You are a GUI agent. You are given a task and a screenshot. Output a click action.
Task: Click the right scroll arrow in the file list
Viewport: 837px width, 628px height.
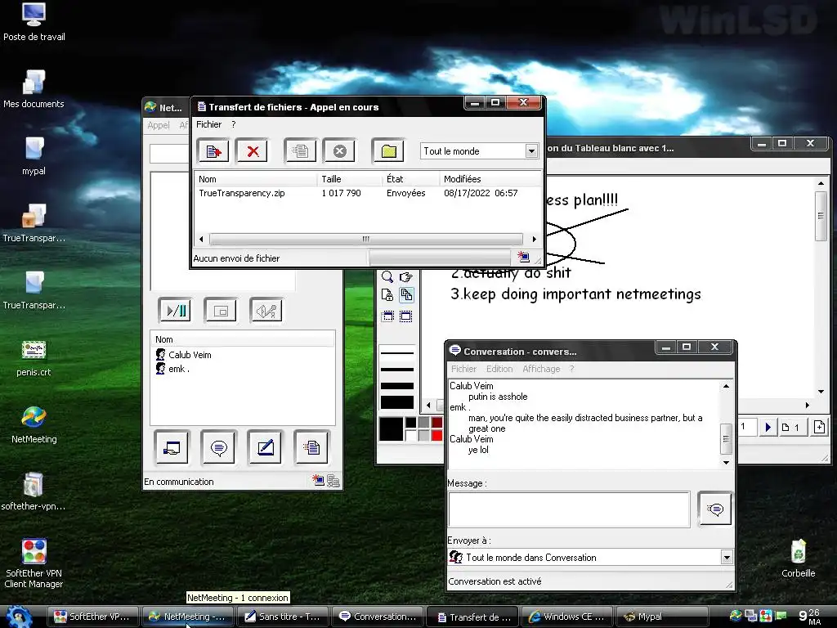[535, 239]
